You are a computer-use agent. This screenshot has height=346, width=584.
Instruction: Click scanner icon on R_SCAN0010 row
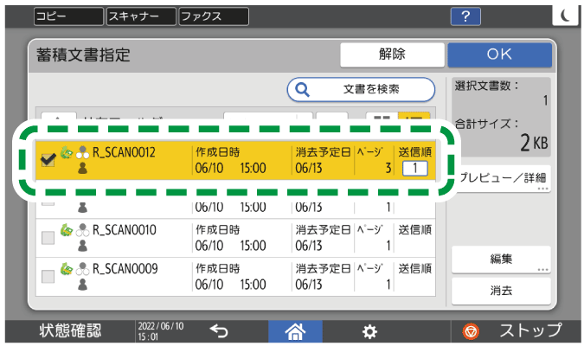tap(67, 230)
